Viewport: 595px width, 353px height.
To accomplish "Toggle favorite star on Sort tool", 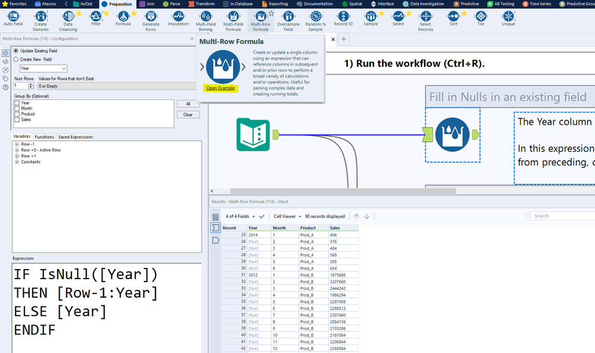I will [464, 13].
